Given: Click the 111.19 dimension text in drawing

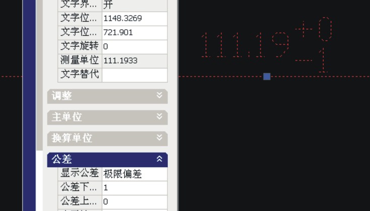Looking at the screenshot, I should click(245, 45).
